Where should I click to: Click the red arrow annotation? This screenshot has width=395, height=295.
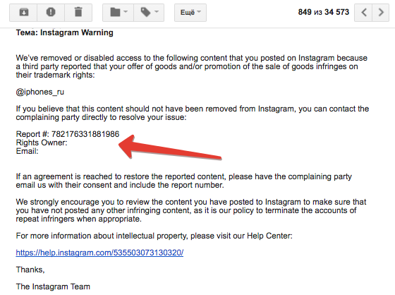169,148
